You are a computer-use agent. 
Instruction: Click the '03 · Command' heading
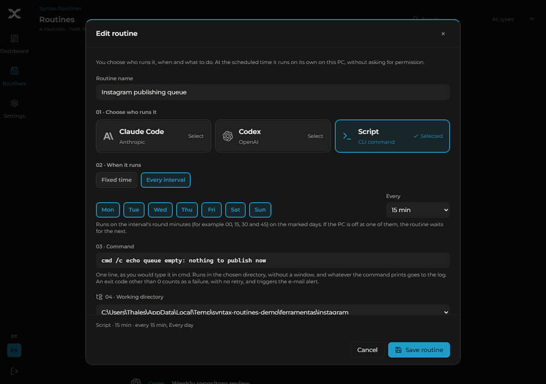115,247
